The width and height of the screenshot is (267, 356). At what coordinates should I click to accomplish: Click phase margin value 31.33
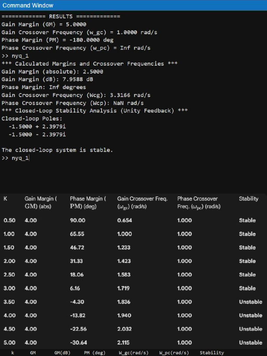[76, 261]
